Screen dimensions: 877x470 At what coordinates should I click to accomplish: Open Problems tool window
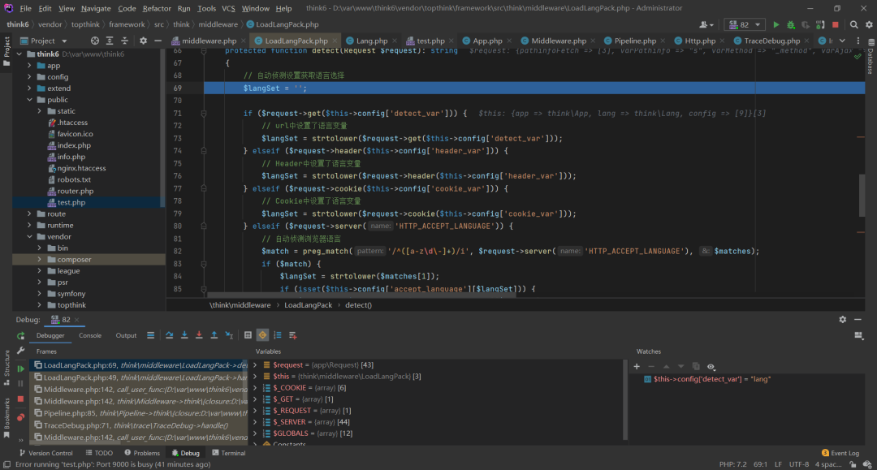(142, 453)
